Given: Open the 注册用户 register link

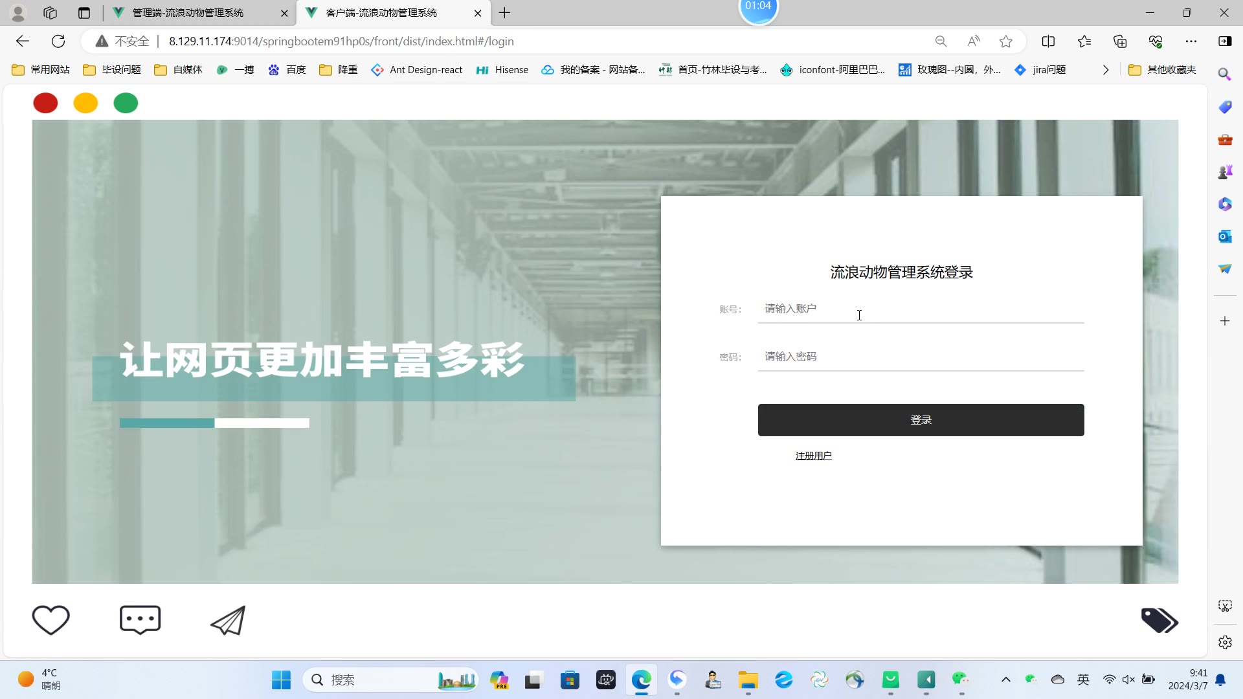Looking at the screenshot, I should click(x=813, y=456).
